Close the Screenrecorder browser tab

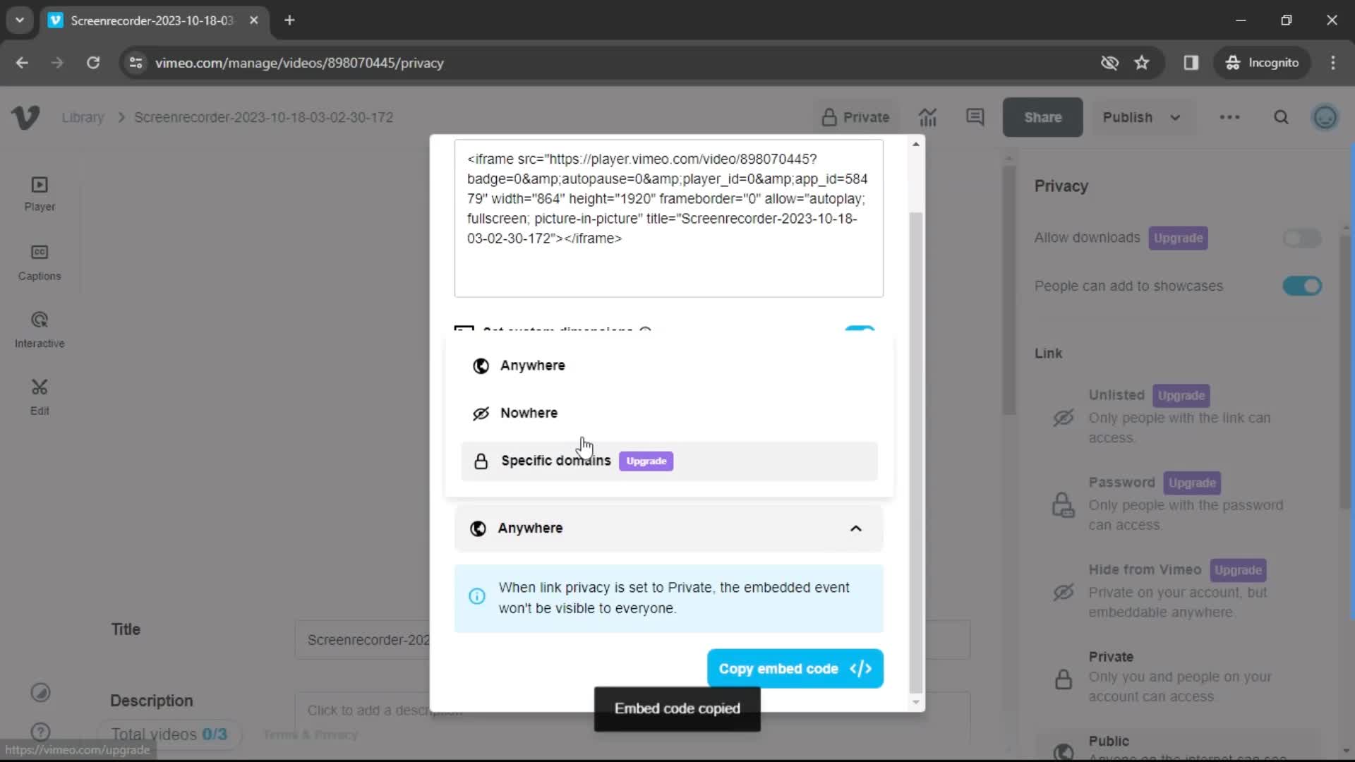point(254,20)
